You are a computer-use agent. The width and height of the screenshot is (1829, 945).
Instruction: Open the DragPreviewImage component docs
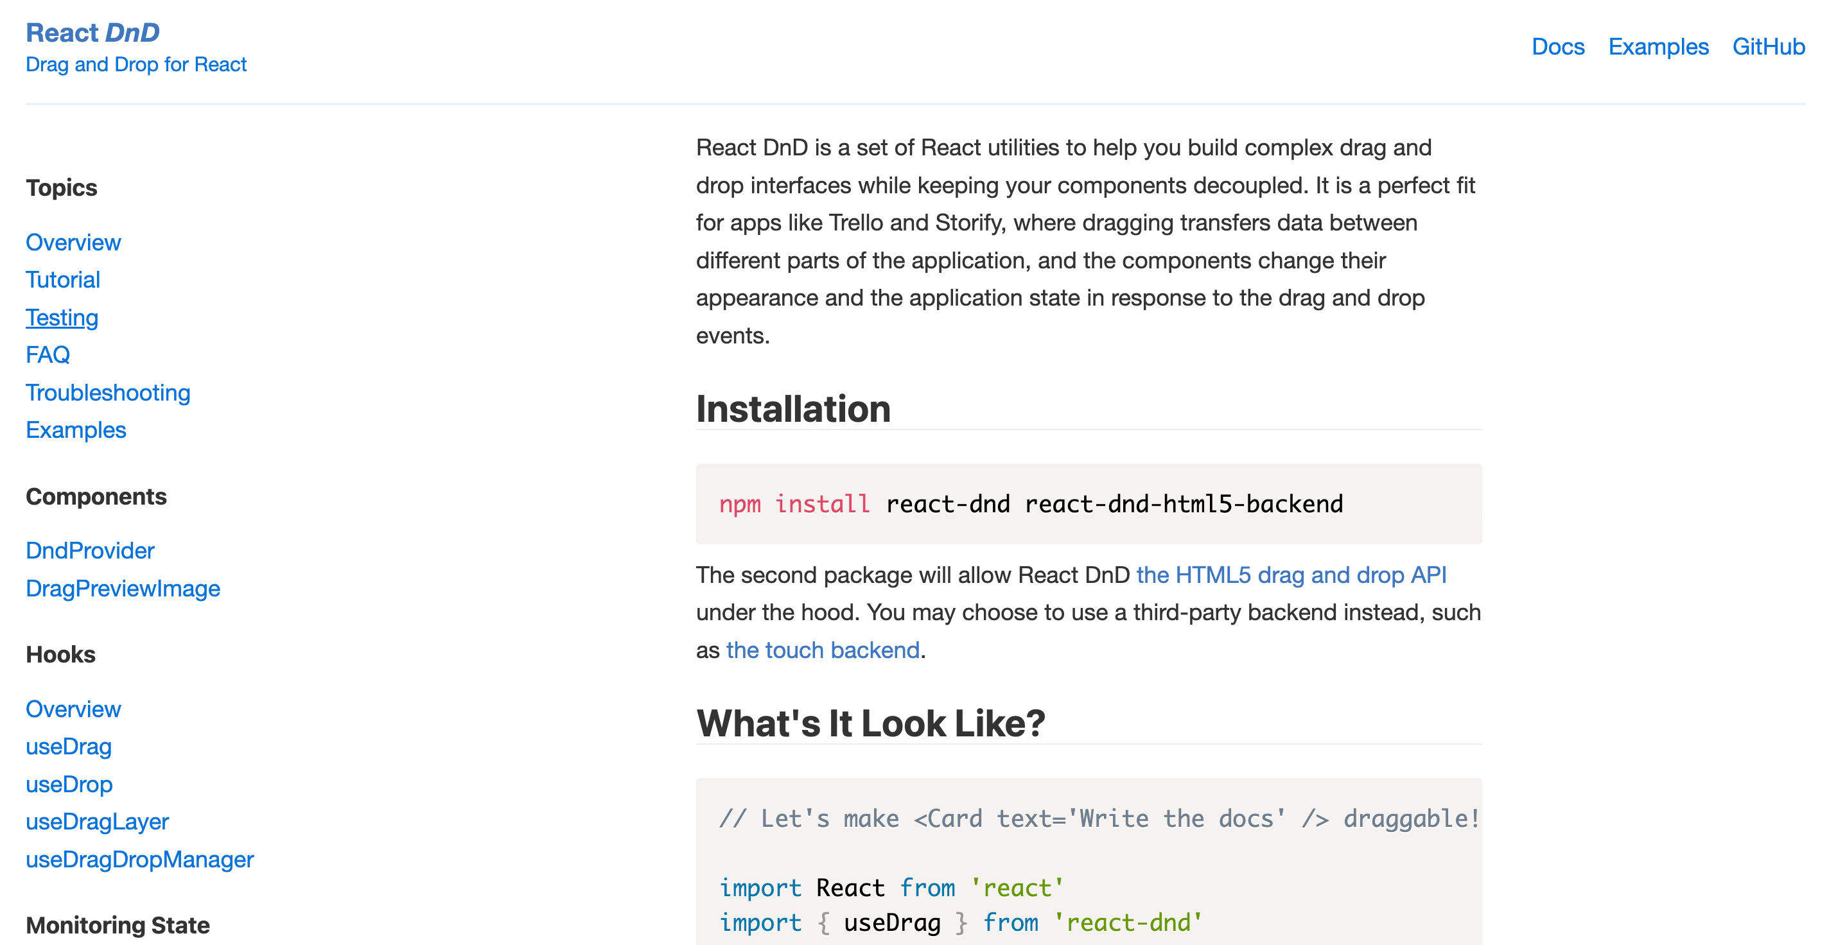(123, 589)
